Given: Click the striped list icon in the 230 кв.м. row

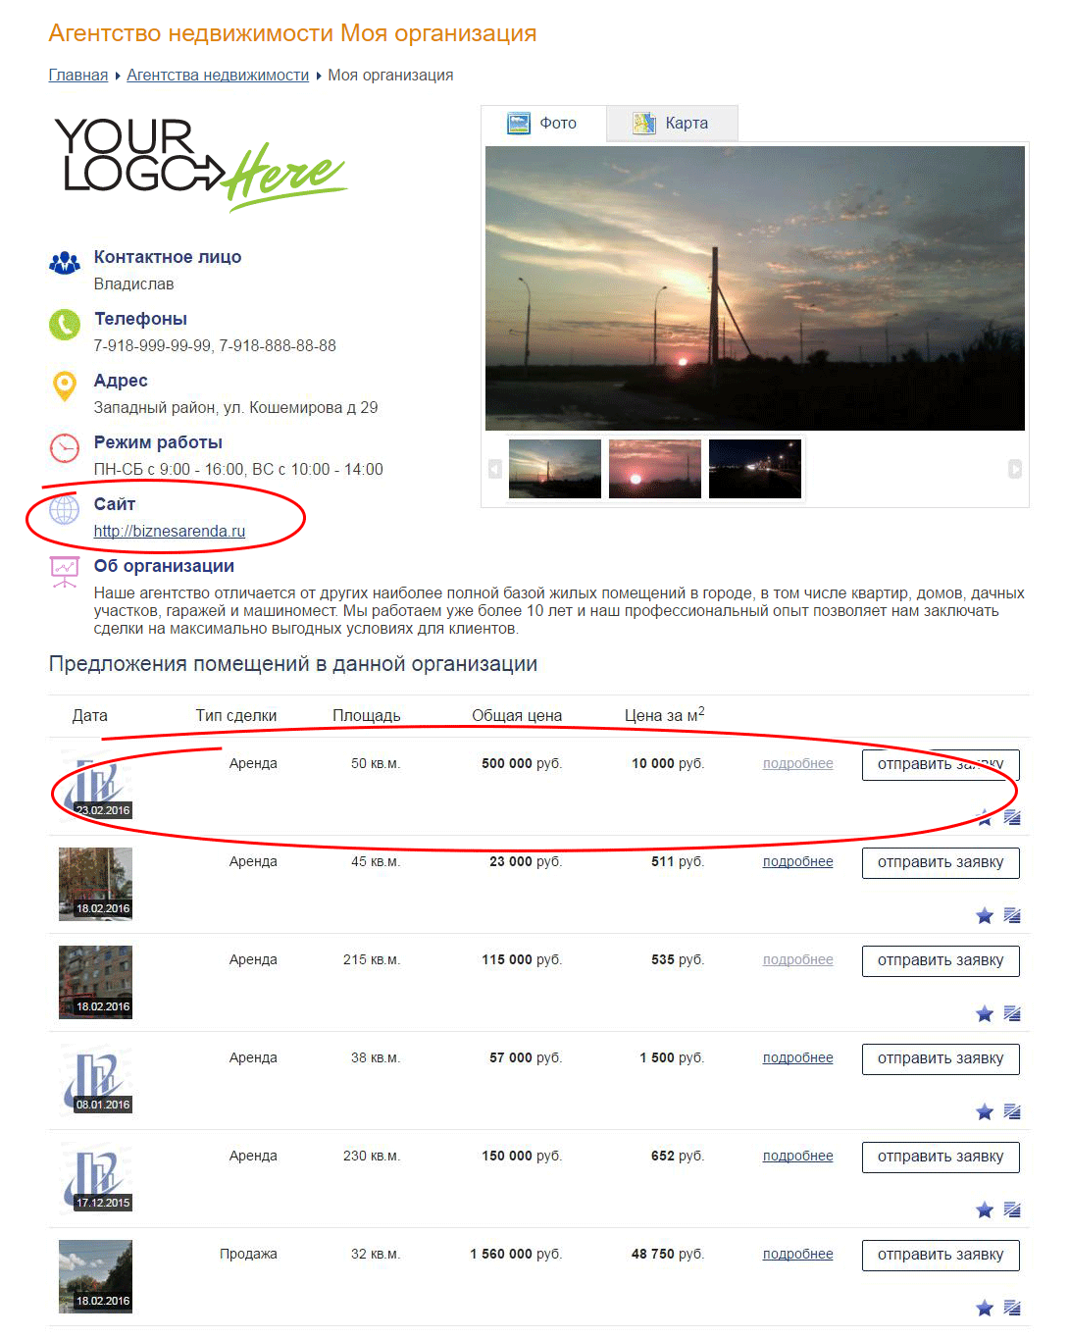Looking at the screenshot, I should point(1012,1210).
